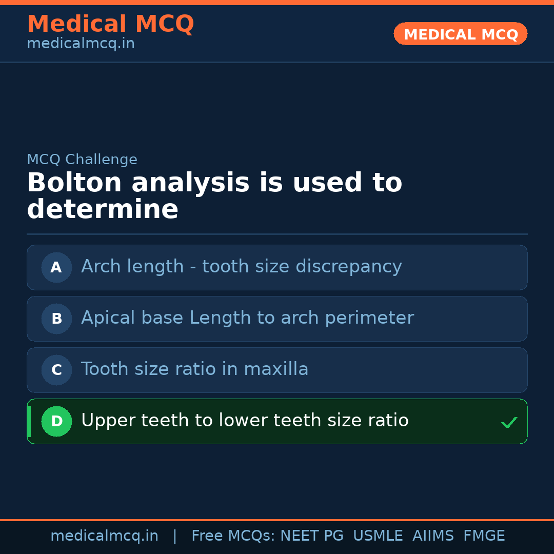Select answer text "Upper teeth to lower teeth size ratio"
The image size is (554, 554).
[245, 421]
